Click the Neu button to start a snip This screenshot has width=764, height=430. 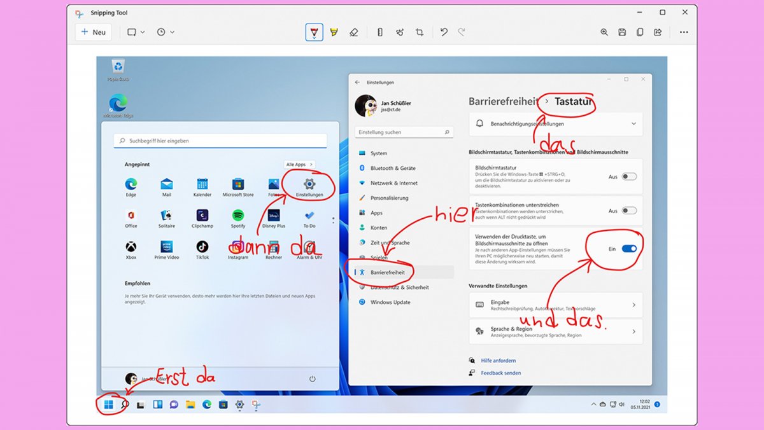point(93,32)
